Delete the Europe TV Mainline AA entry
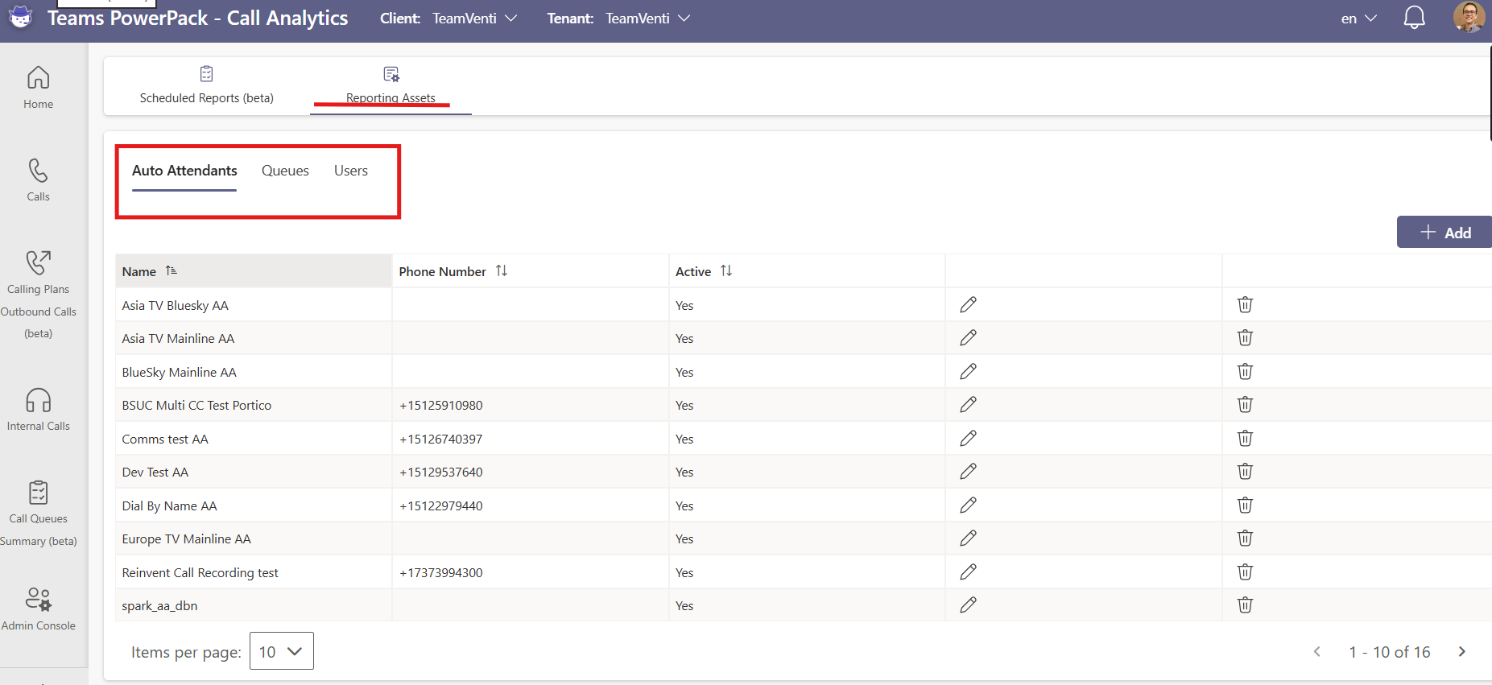1492x685 pixels. click(1245, 539)
